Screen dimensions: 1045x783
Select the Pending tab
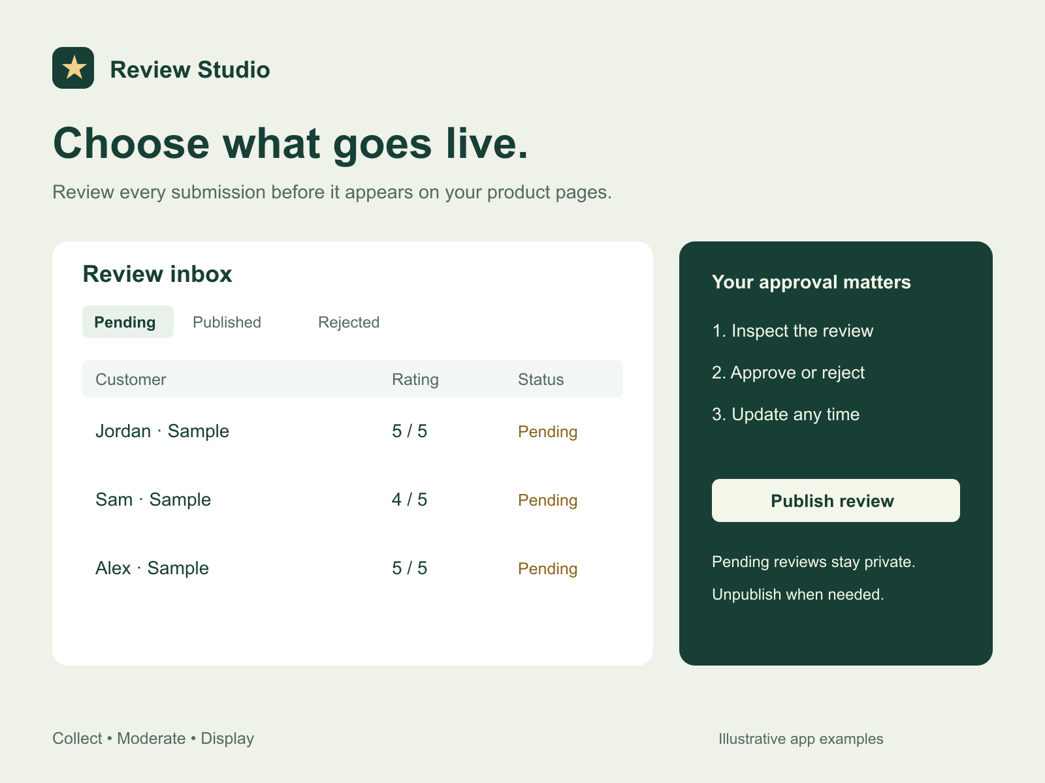pyautogui.click(x=128, y=322)
